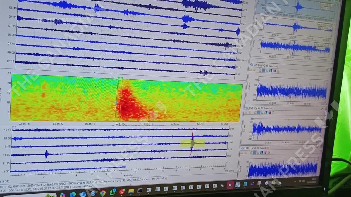Screen dimensions: 351x197
Task: Click the yellow highlighted event on helicorder
Action: pos(193,143)
